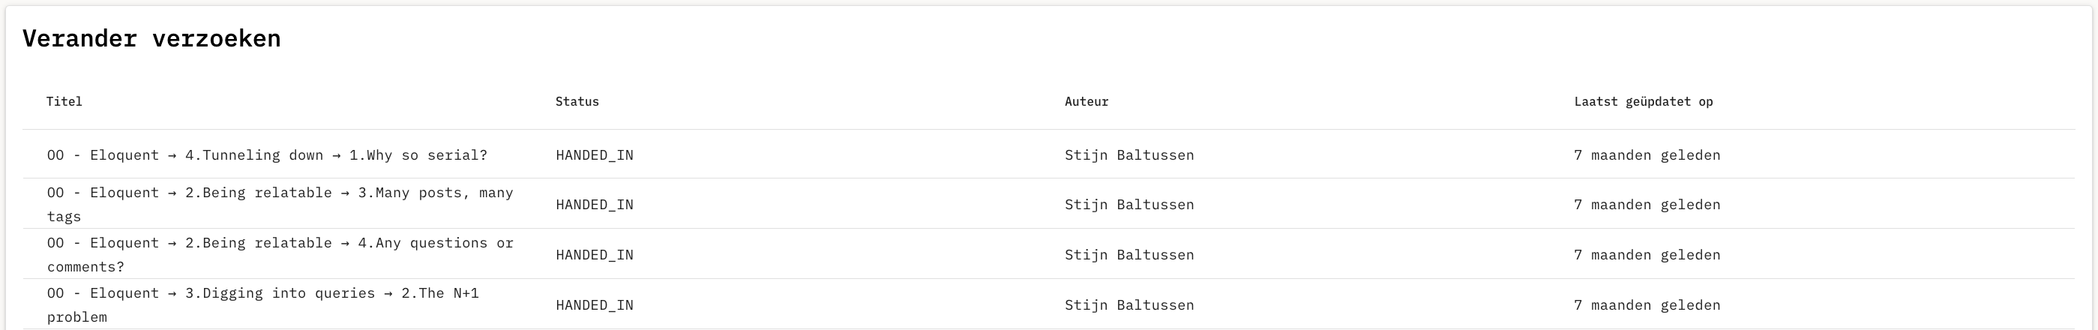Open 'The N+1 problem' change request

(x=263, y=304)
